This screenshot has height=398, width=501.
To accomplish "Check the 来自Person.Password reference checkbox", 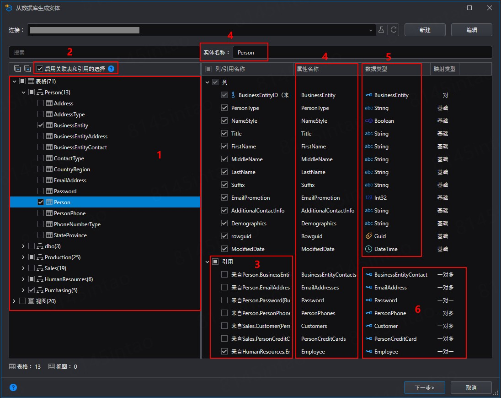I will 224,300.
